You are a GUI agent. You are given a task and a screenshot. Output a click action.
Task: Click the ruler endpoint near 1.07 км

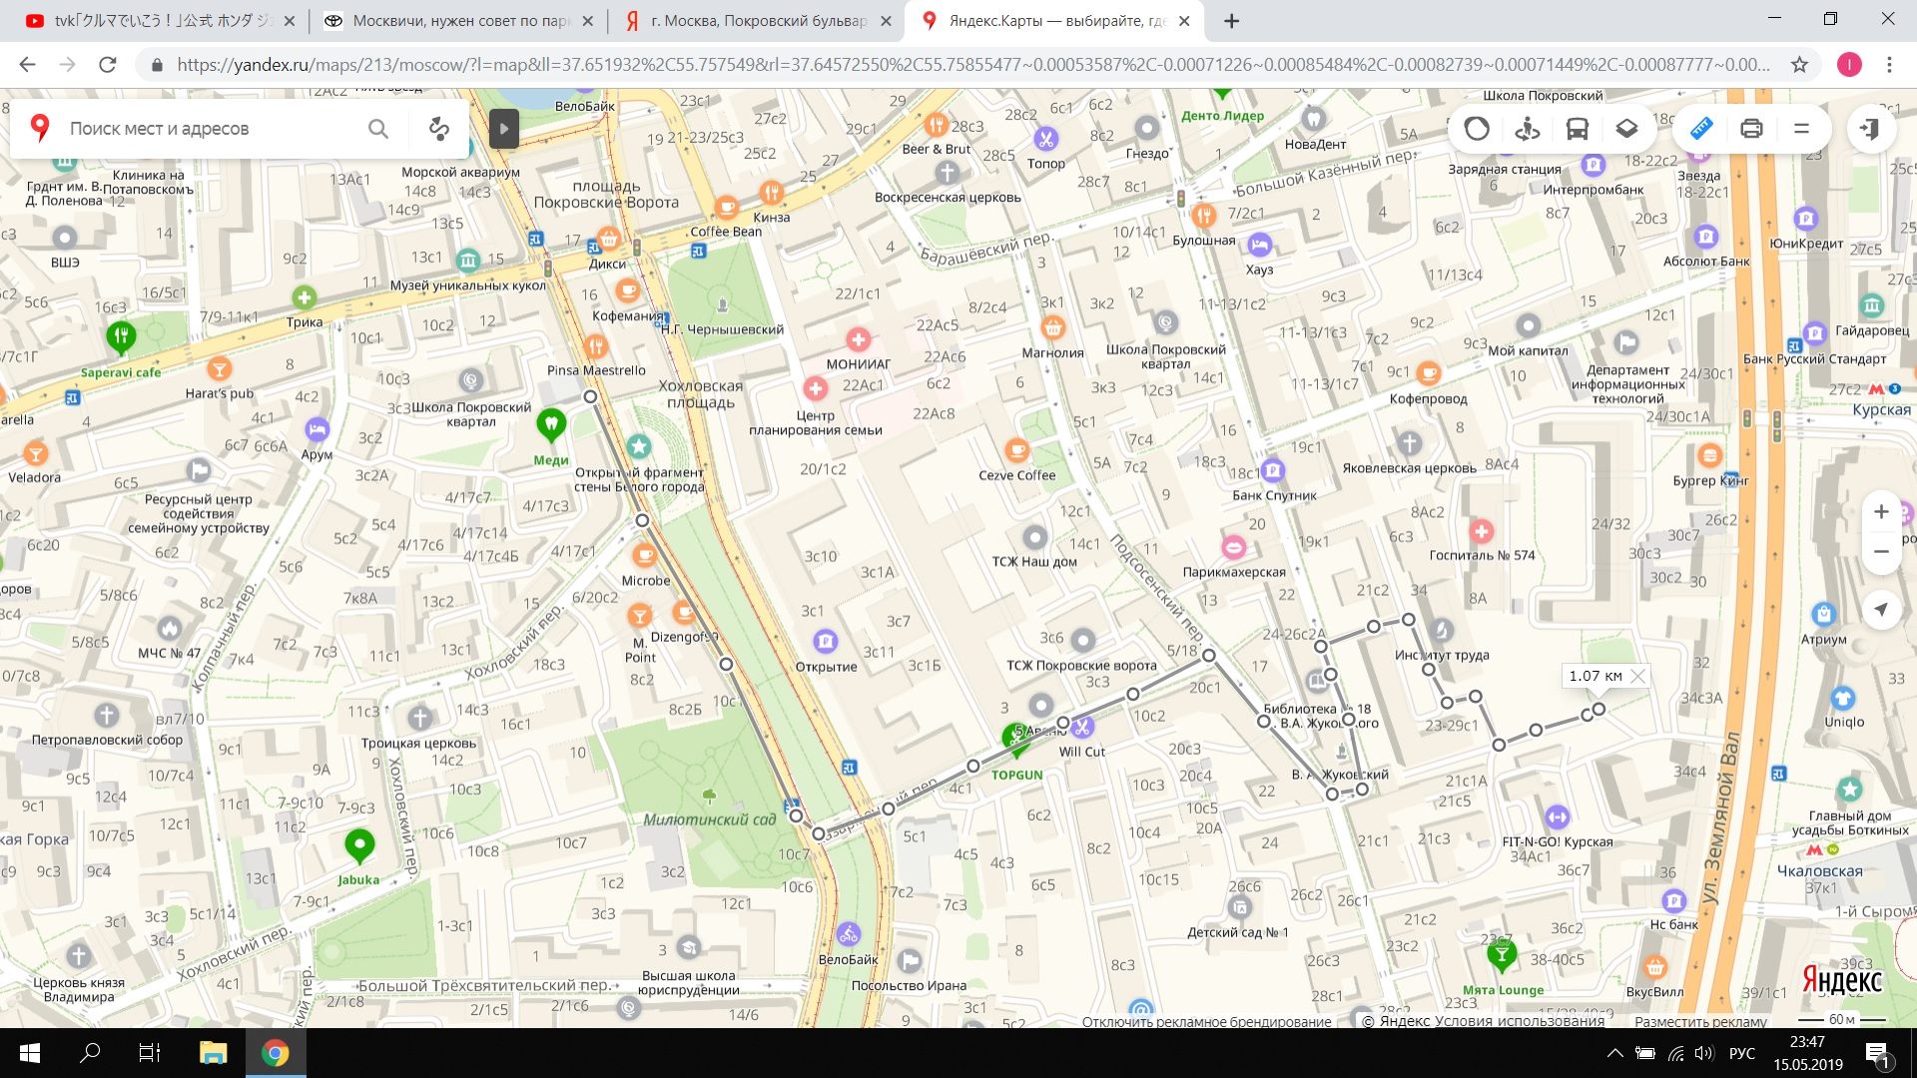(1598, 709)
